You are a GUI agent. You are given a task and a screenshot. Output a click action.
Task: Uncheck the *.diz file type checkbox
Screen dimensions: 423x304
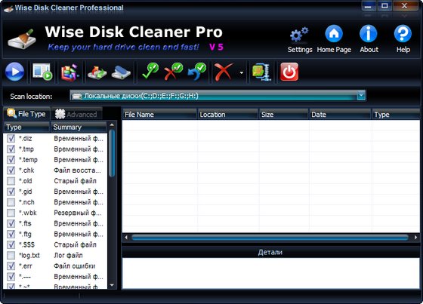tap(11, 139)
